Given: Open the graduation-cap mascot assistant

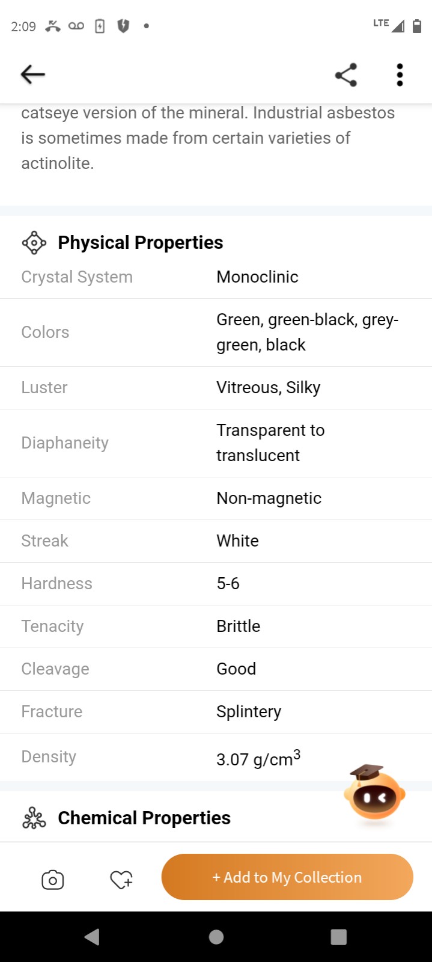Looking at the screenshot, I should tap(374, 794).
